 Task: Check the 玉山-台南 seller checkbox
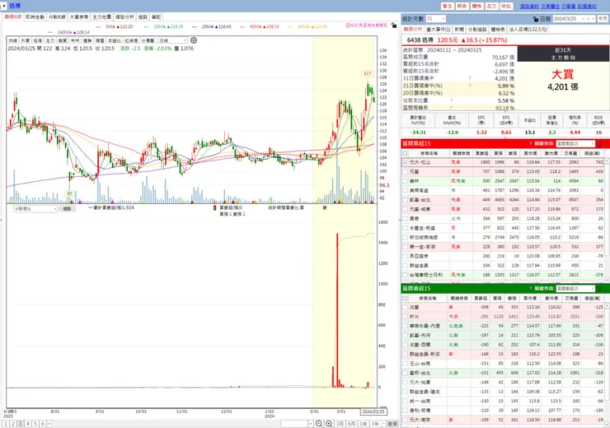click(x=405, y=364)
